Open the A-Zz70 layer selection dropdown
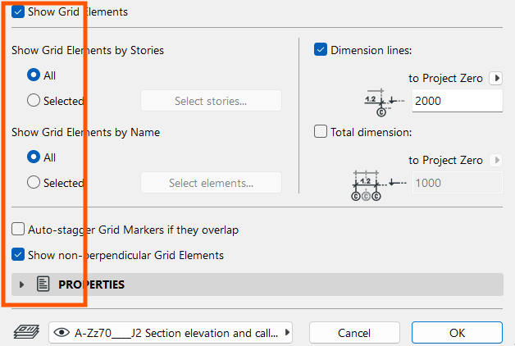The height and width of the screenshot is (346, 515). pyautogui.click(x=171, y=333)
